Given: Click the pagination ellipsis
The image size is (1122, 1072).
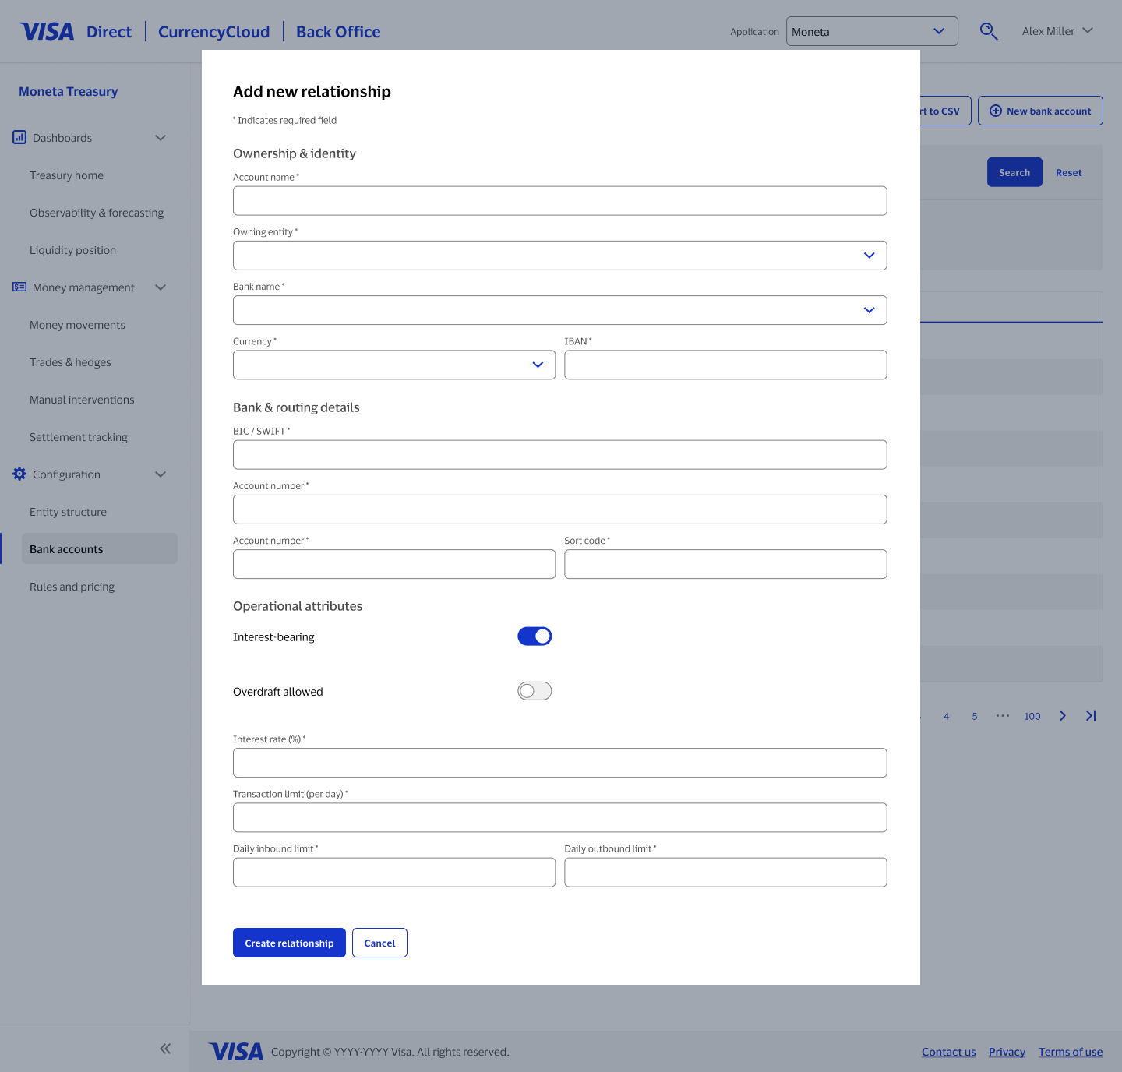Looking at the screenshot, I should (1003, 715).
